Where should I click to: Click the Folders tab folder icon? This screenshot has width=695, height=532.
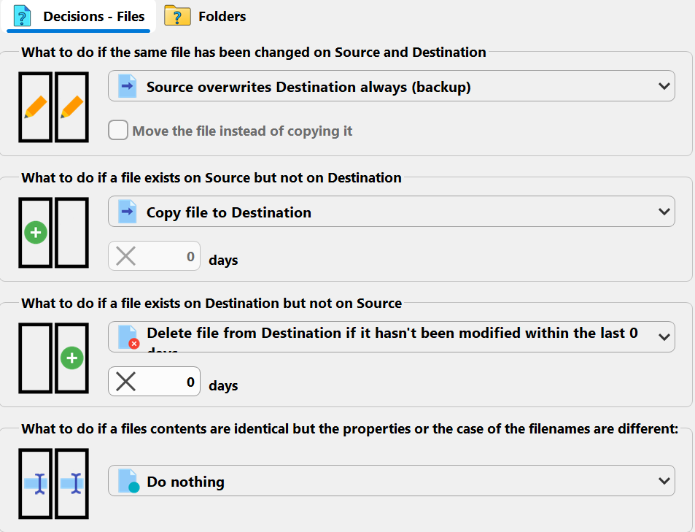click(177, 16)
